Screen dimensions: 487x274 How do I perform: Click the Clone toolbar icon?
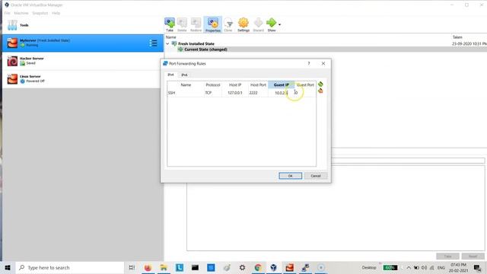pyautogui.click(x=228, y=24)
